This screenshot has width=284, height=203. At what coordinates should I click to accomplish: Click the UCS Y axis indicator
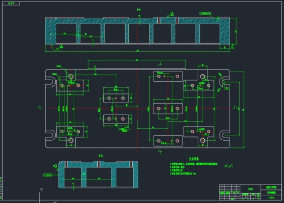(42, 189)
